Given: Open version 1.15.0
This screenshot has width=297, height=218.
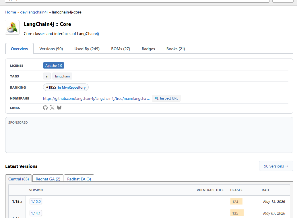Looking at the screenshot, I should point(36,202).
